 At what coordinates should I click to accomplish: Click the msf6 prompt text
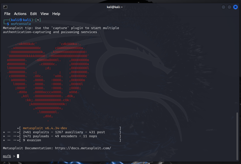tap(7, 156)
